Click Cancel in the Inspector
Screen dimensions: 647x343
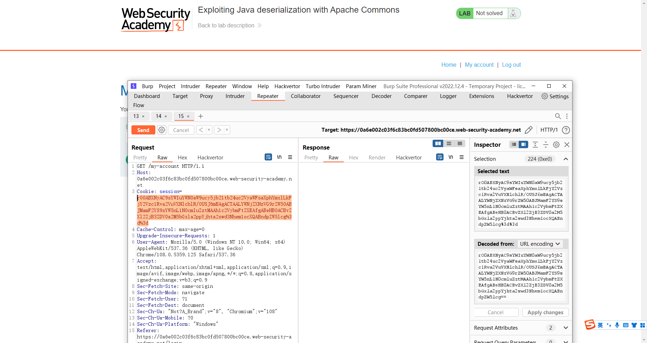(x=496, y=312)
